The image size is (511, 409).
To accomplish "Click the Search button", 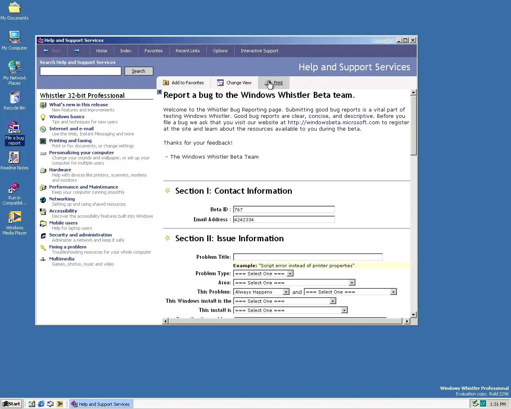I will 139,71.
